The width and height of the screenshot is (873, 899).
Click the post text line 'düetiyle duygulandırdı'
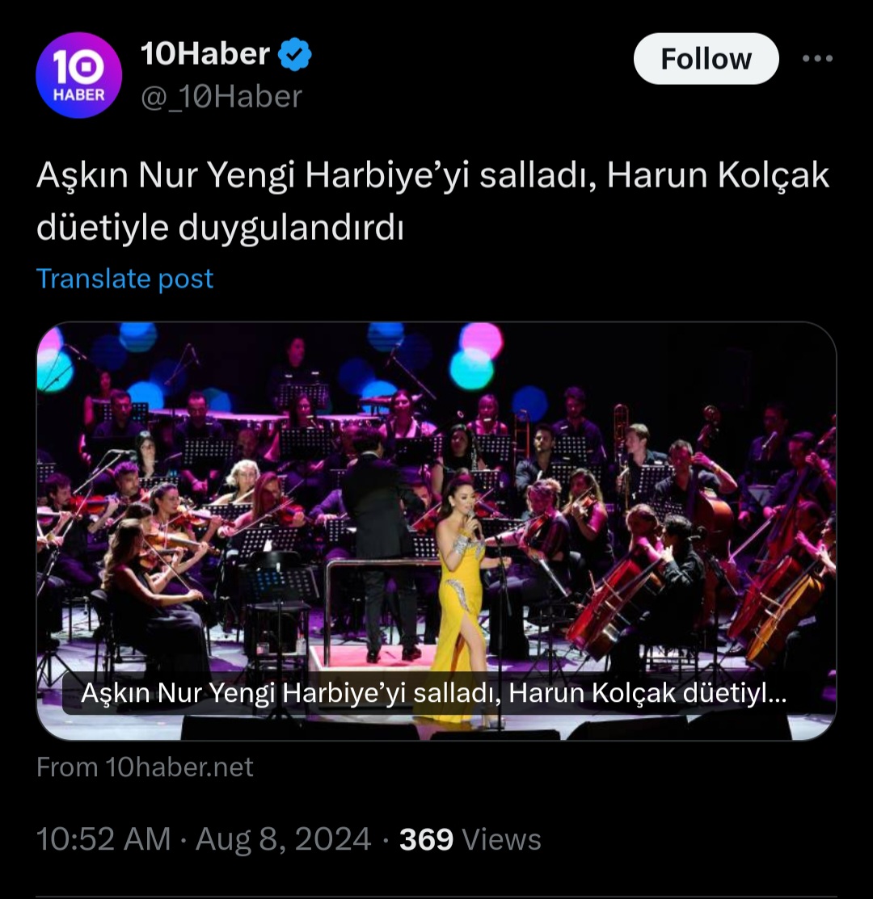pos(220,228)
